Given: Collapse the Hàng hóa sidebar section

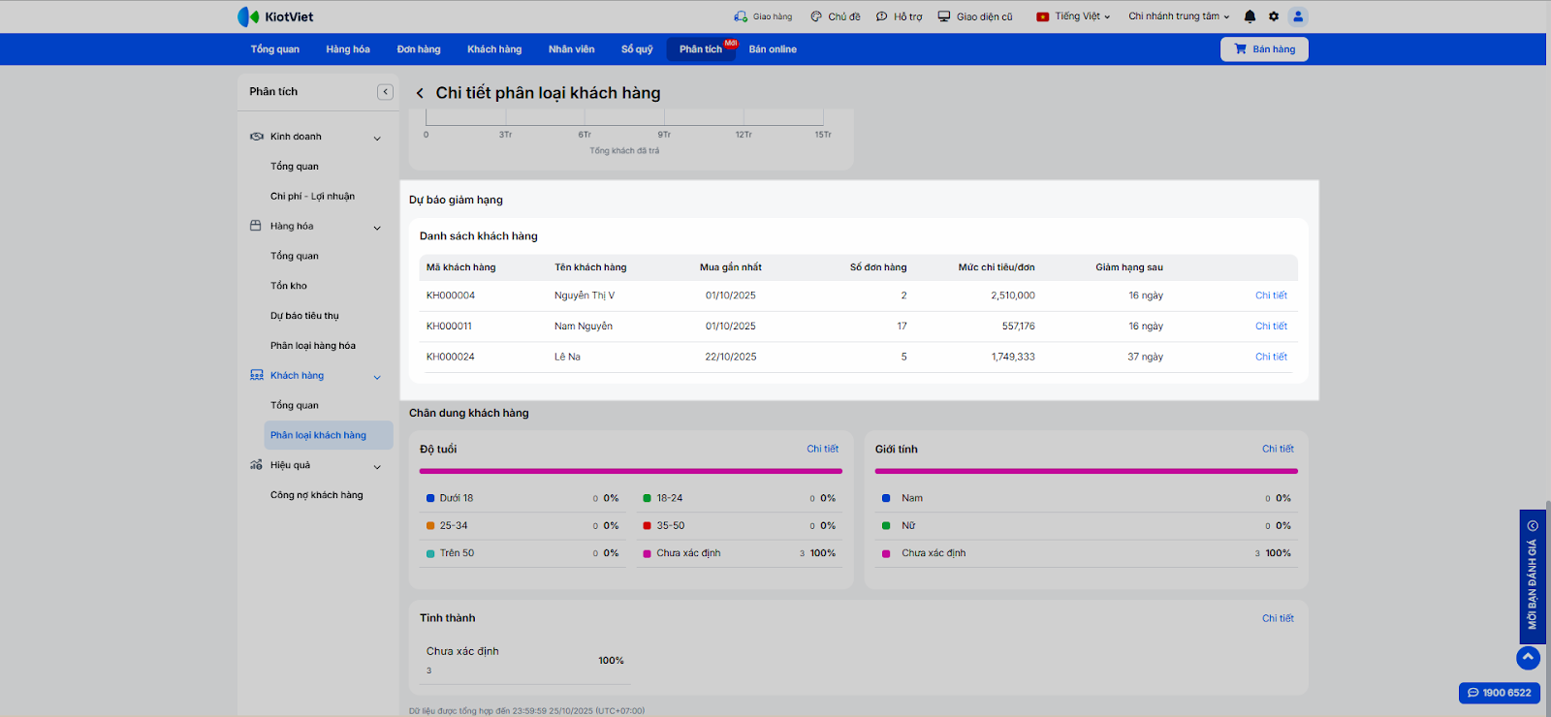Looking at the screenshot, I should coord(377,228).
